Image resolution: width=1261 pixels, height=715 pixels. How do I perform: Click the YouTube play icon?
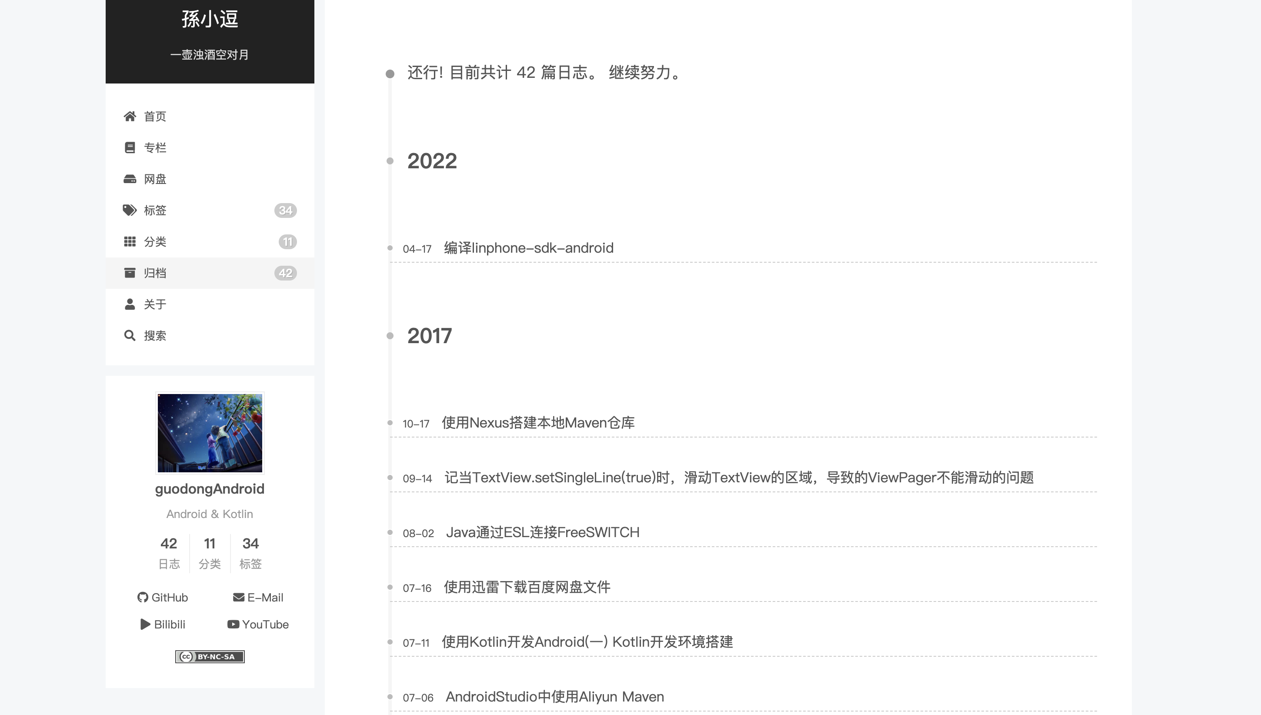(232, 624)
